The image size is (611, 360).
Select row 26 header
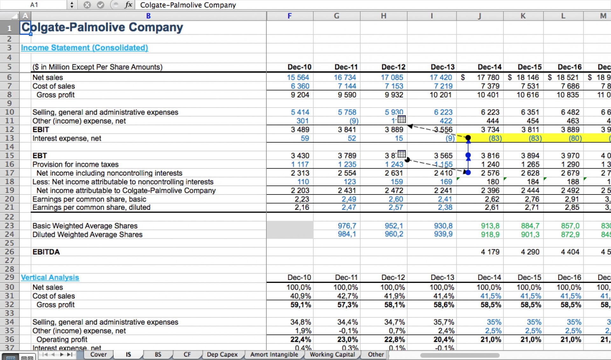coord(10,252)
